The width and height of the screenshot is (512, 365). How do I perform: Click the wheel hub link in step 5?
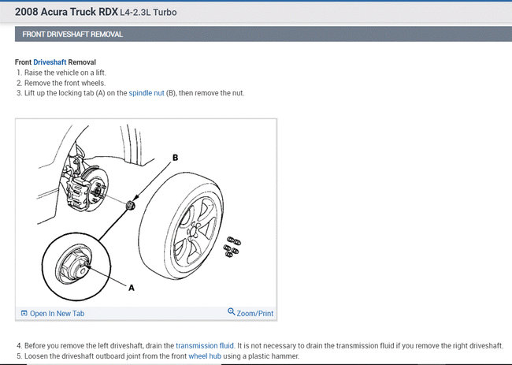[205, 356]
